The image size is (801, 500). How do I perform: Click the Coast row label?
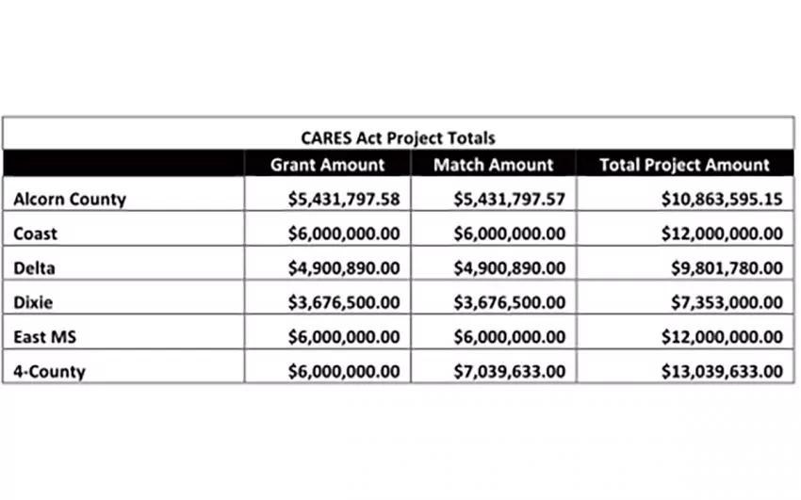click(35, 234)
